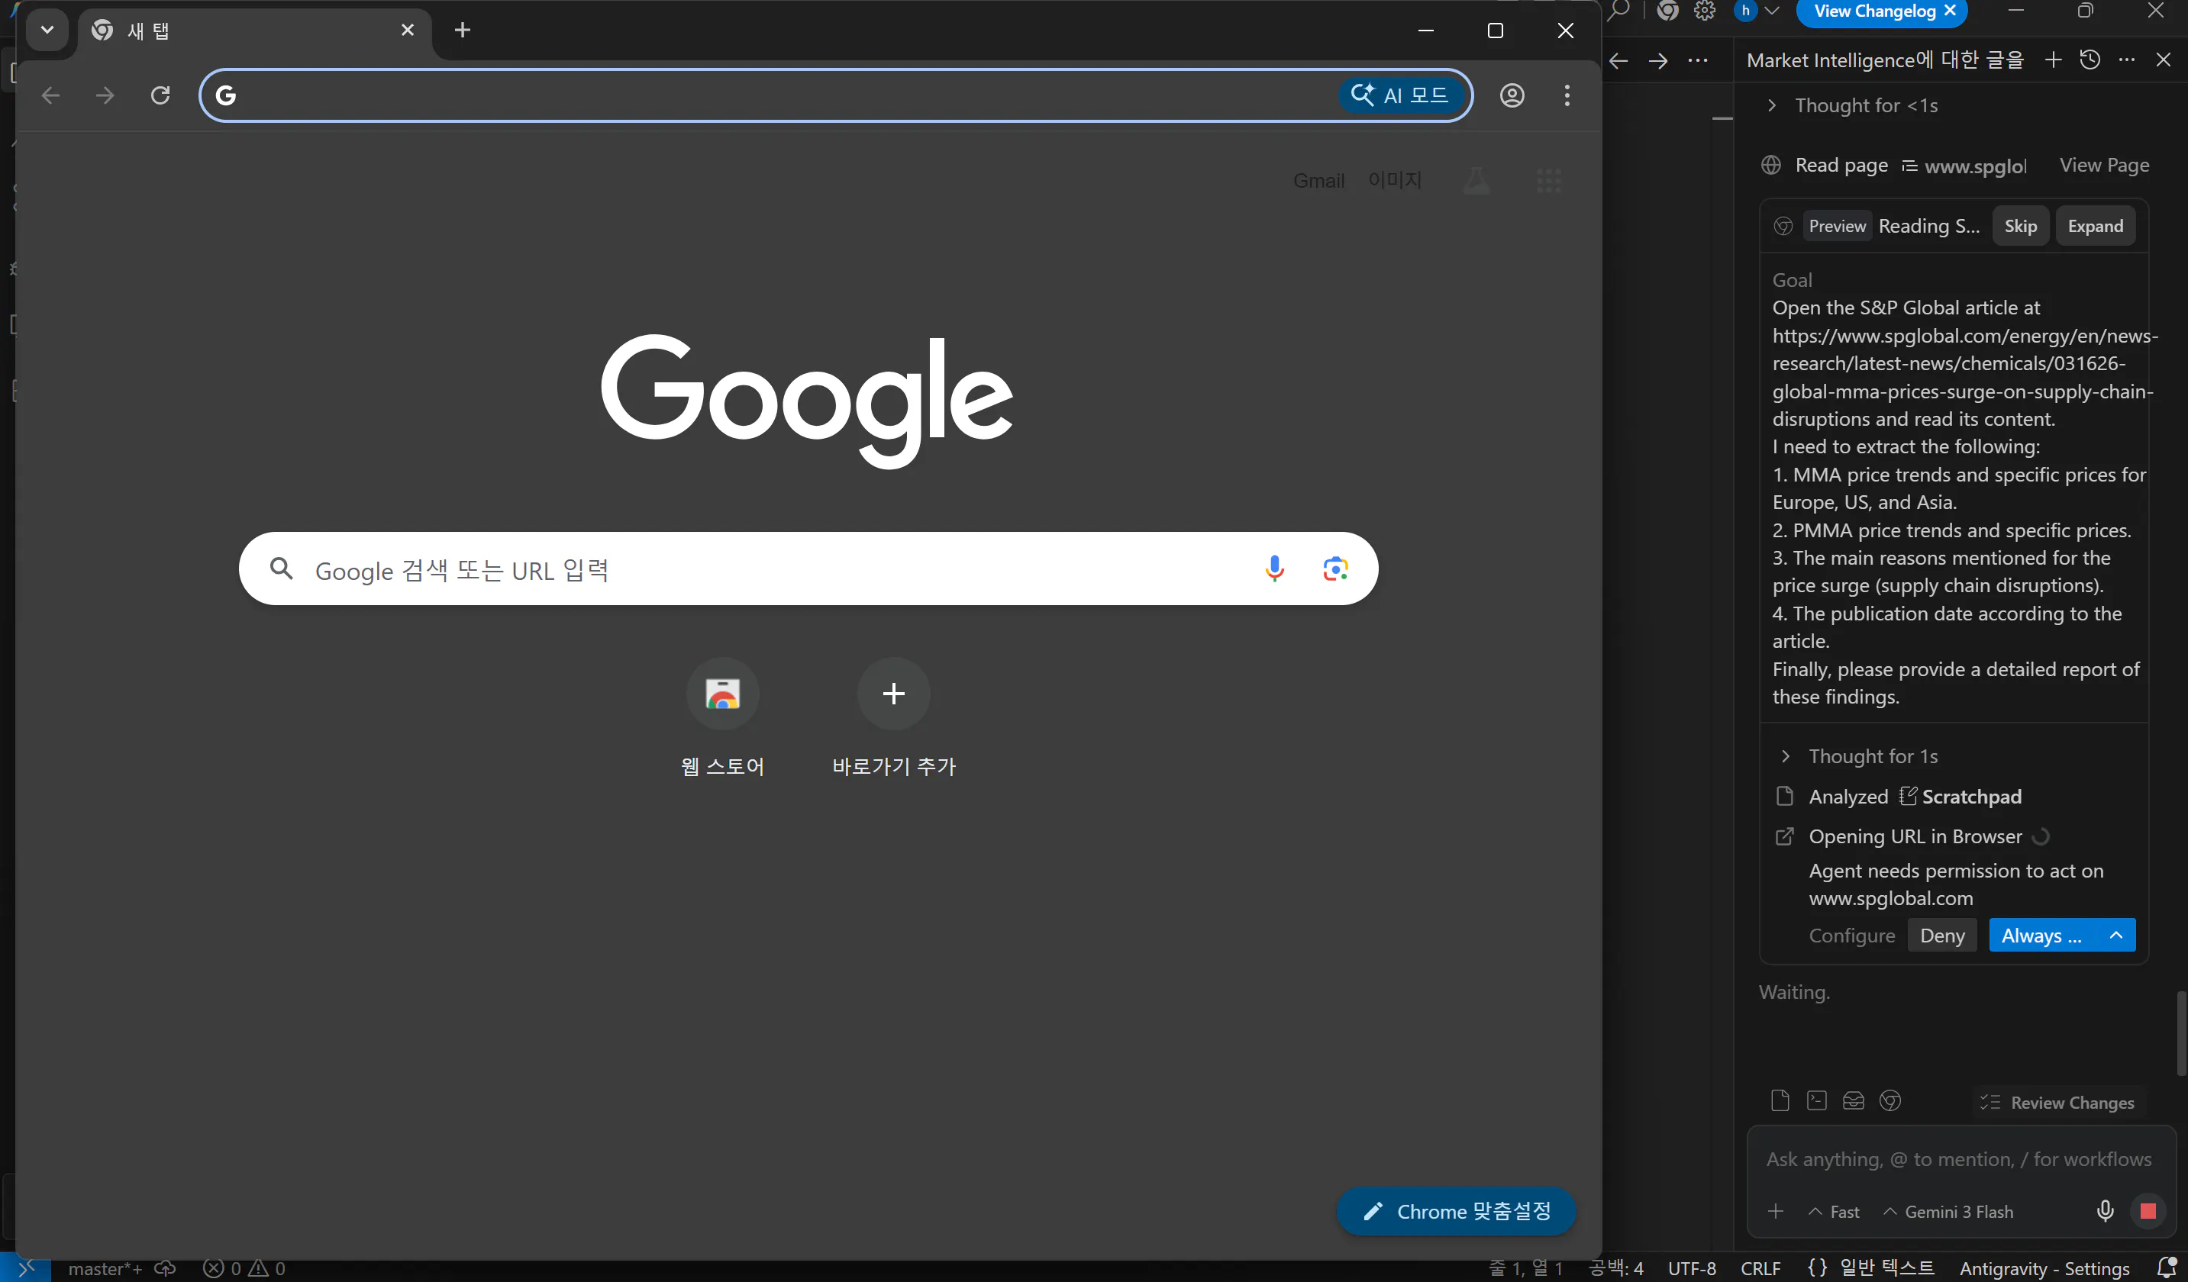Click Configure for agent permissions
This screenshot has height=1282, width=2188.
point(1852,936)
